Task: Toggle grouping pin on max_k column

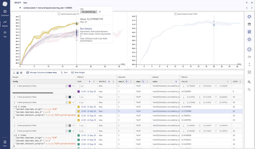Action: click(x=126, y=81)
